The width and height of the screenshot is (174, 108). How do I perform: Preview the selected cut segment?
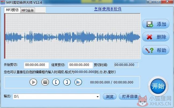click(x=78, y=82)
